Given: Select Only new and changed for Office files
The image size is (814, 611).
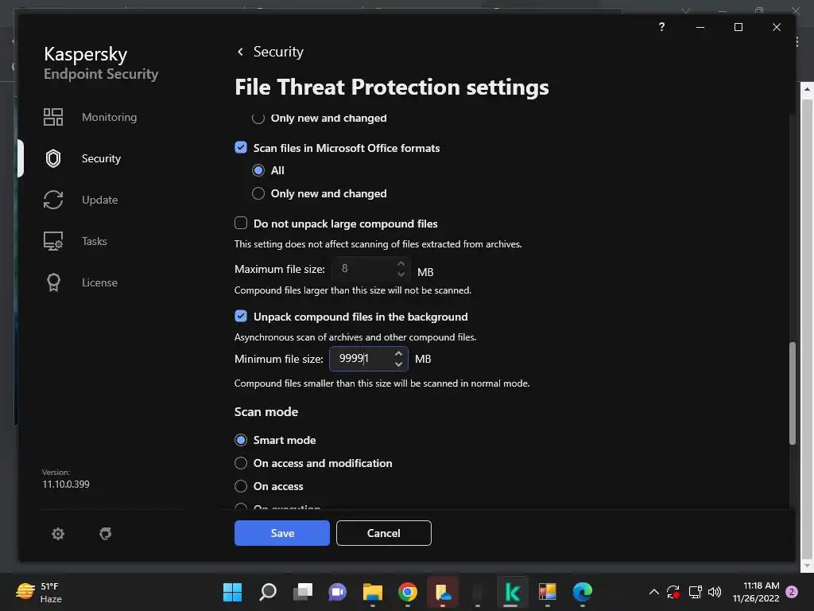Looking at the screenshot, I should (x=258, y=194).
